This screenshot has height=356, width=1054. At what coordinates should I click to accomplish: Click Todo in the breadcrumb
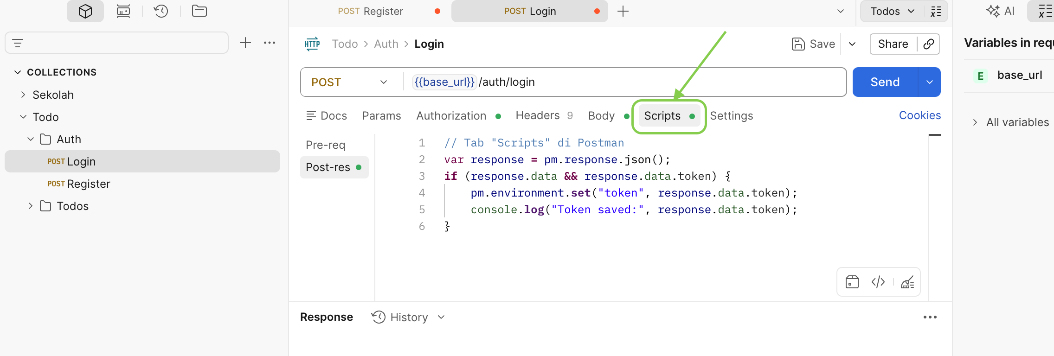pos(345,44)
